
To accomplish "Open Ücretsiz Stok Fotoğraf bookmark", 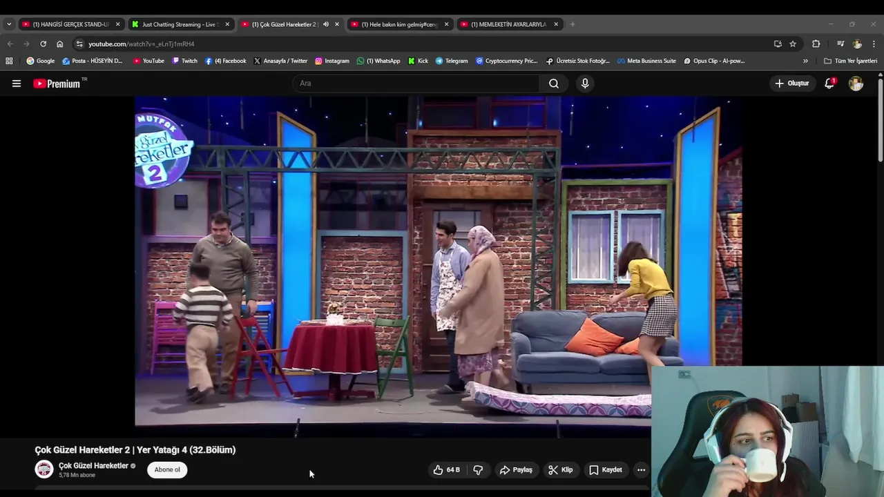I will tap(578, 61).
